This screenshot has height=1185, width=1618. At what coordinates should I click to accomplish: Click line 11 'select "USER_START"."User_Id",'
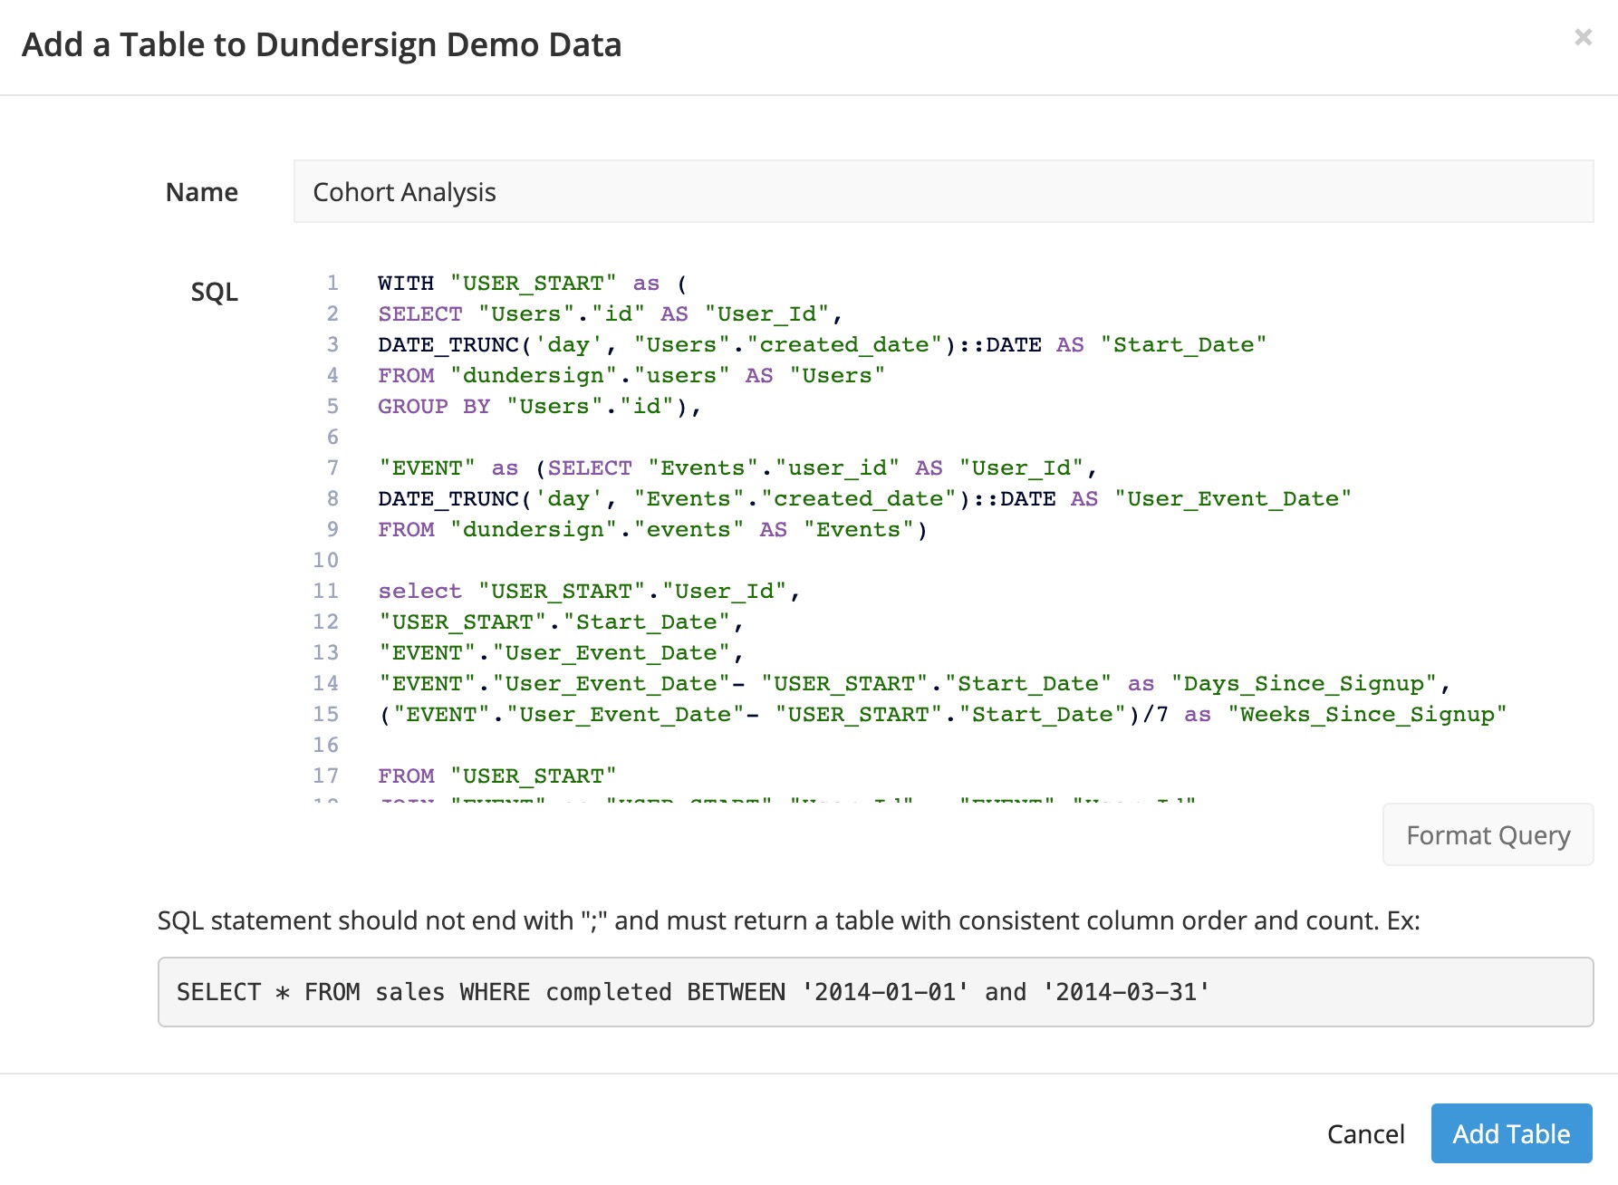coord(589,592)
